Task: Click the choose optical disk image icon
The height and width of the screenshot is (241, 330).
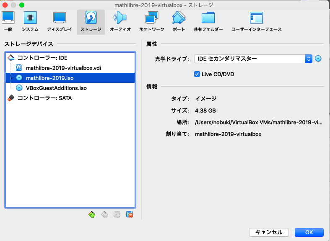Action: coord(318,59)
